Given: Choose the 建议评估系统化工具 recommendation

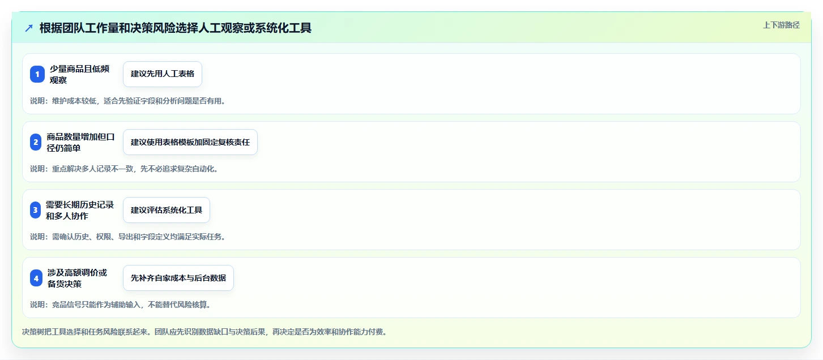Looking at the screenshot, I should click(x=167, y=210).
